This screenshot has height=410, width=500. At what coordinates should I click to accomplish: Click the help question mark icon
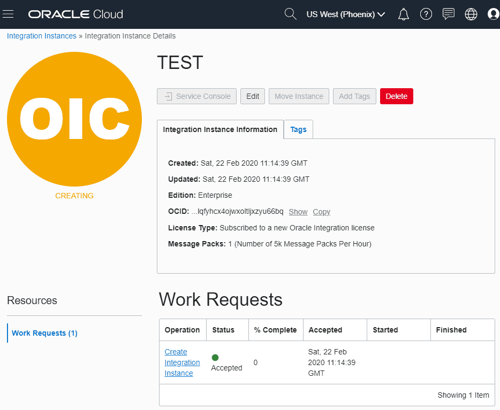point(426,14)
